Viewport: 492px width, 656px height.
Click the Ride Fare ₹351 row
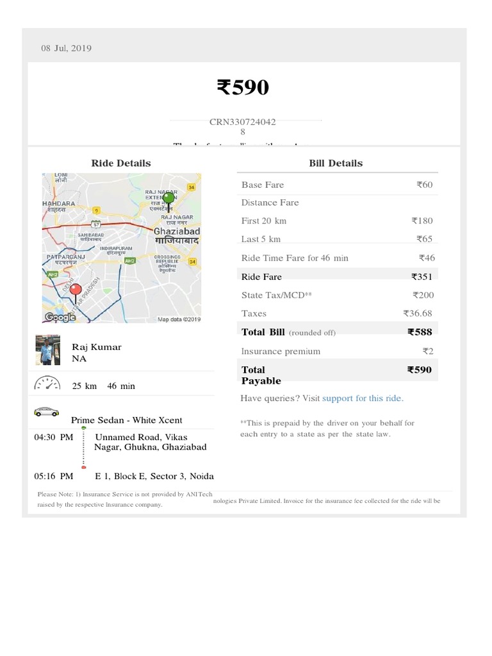[x=337, y=277]
